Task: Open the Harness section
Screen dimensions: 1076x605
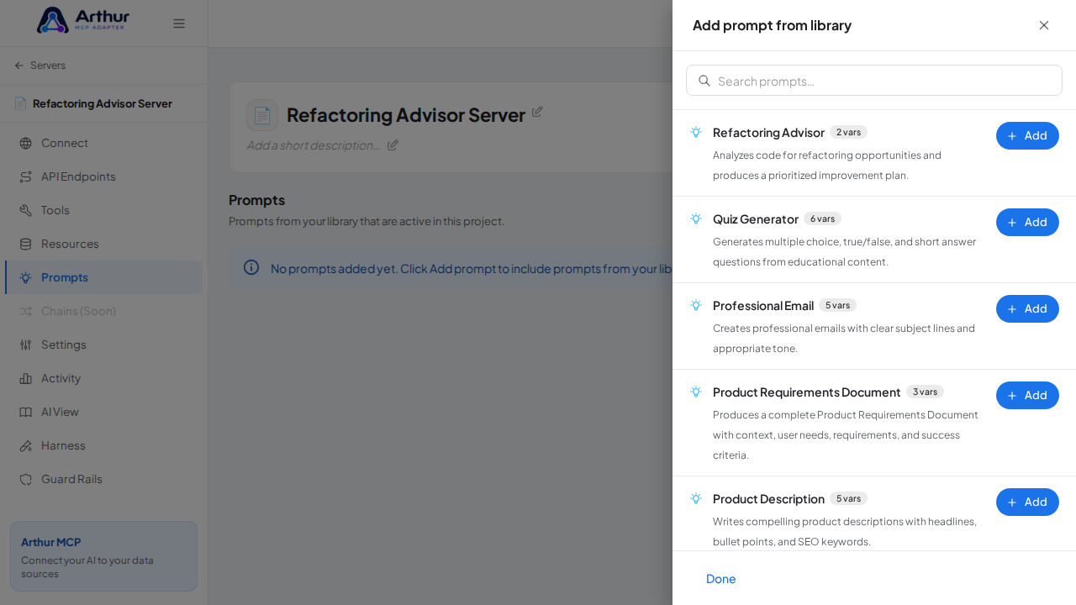Action: [x=104, y=445]
